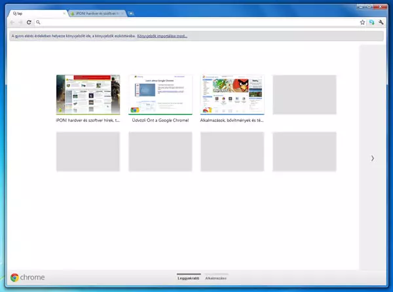Click the Könyvjelzők importálása most link

(162, 35)
